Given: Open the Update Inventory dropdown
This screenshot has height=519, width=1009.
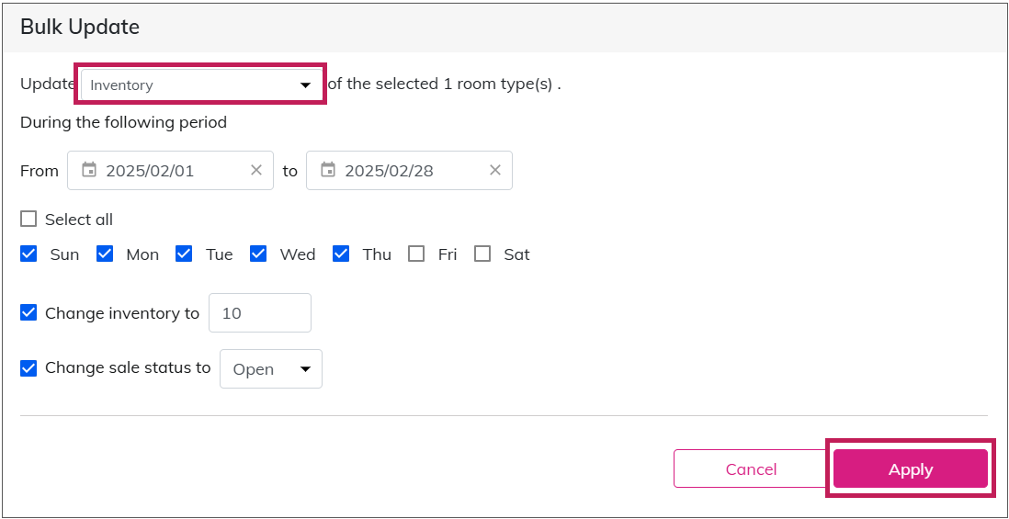Looking at the screenshot, I should pyautogui.click(x=200, y=85).
